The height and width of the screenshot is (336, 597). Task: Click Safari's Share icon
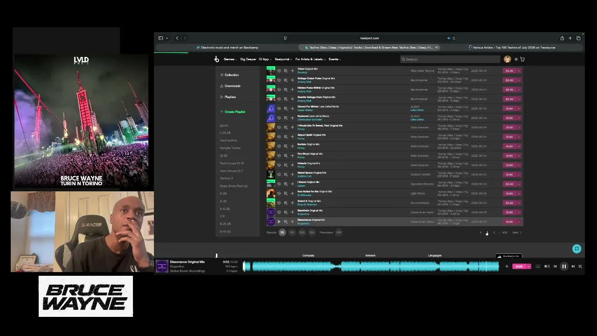coord(562,38)
